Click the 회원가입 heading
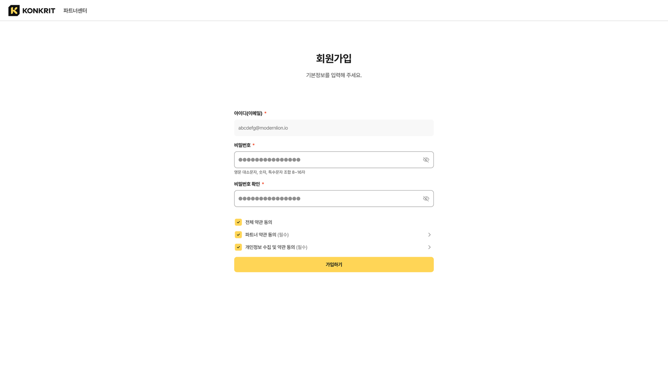Viewport: 668px width, 375px height. 334,58
